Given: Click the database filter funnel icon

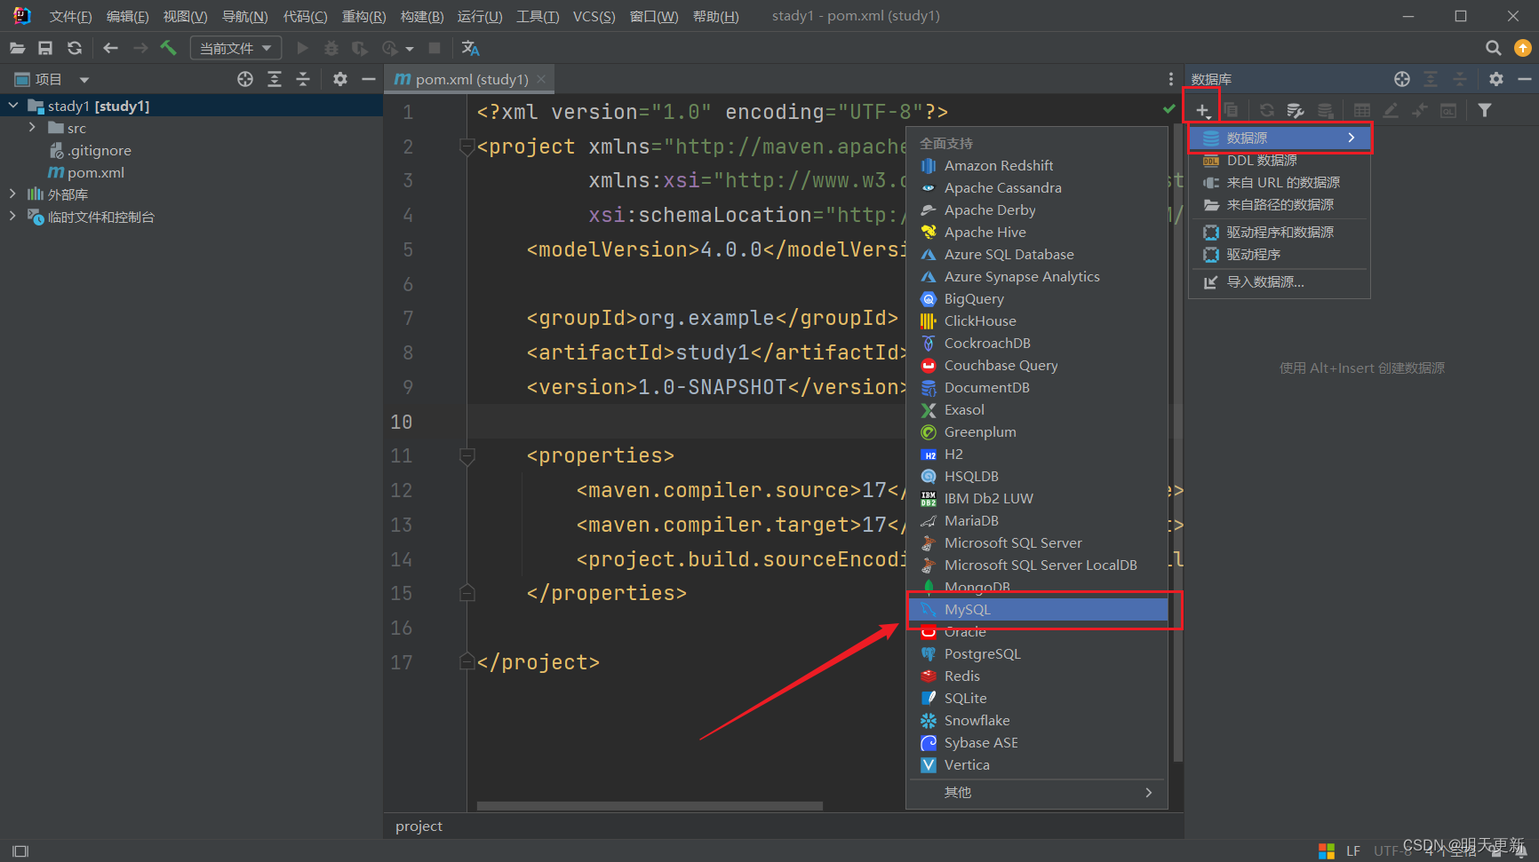Looking at the screenshot, I should (1485, 110).
